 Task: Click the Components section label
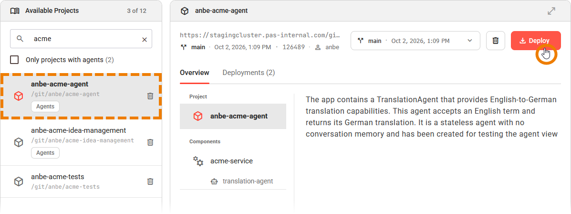click(205, 141)
